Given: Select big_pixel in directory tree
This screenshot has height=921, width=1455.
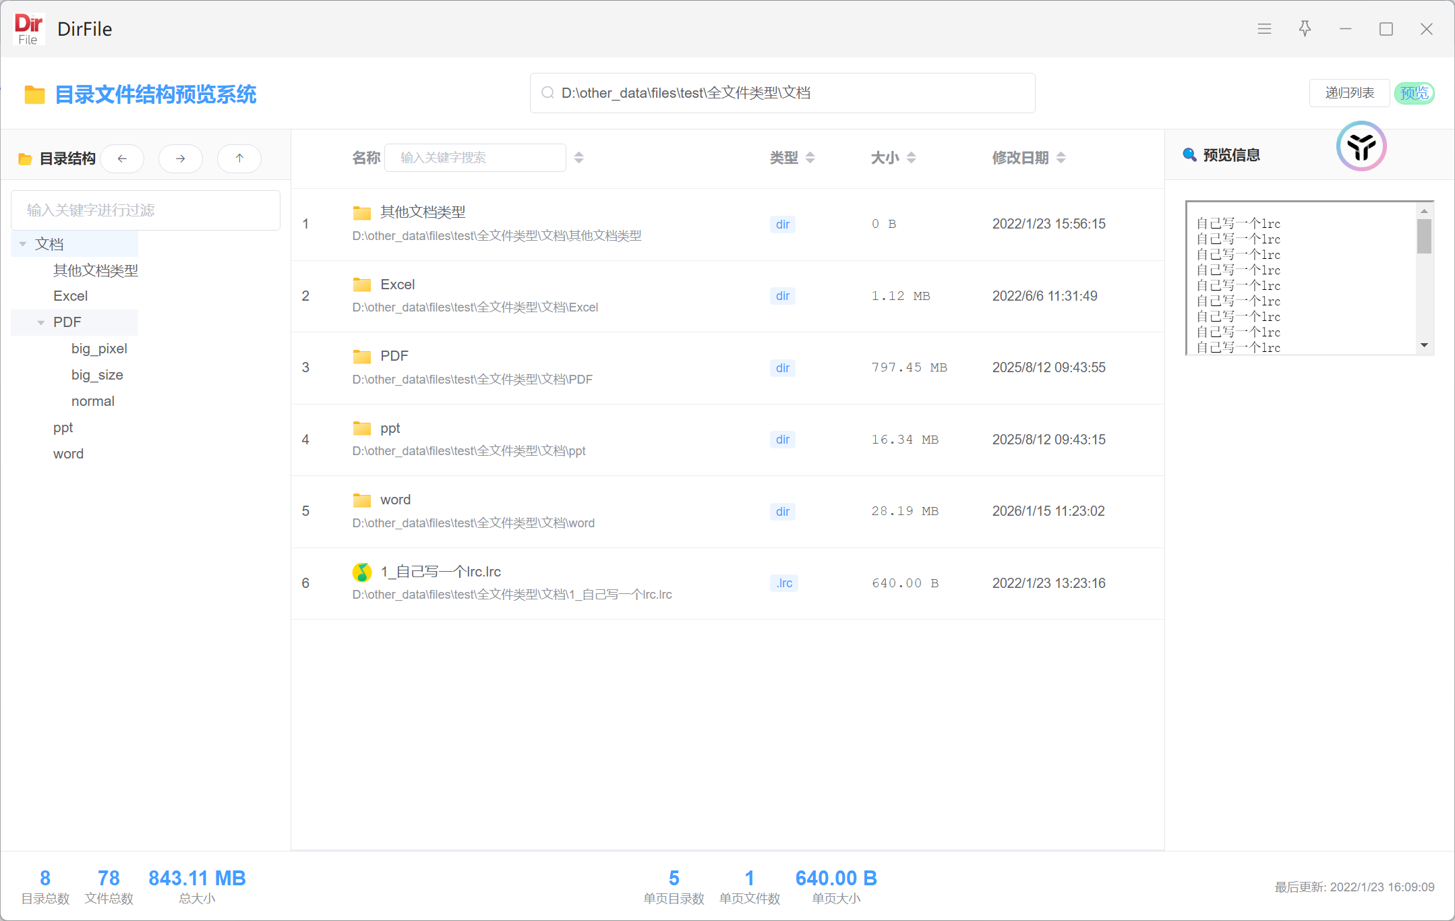Looking at the screenshot, I should pos(99,349).
